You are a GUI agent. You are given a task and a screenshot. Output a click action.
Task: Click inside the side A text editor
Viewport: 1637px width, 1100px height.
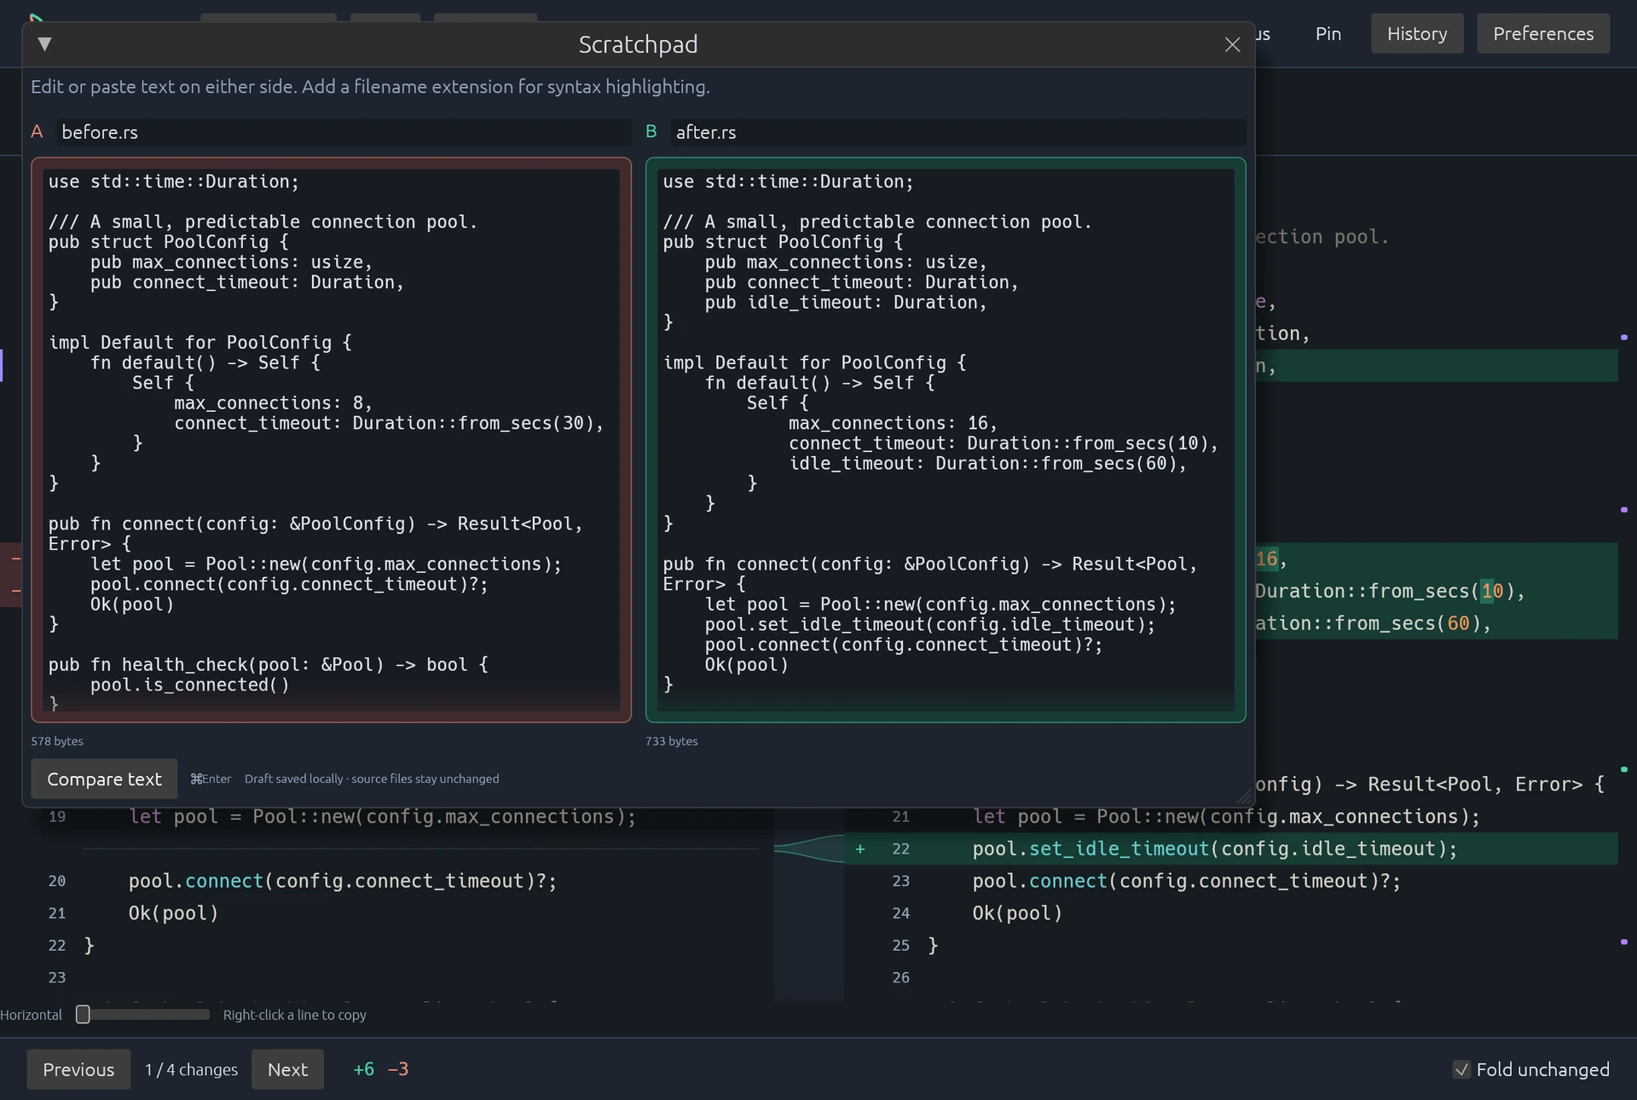tap(331, 440)
